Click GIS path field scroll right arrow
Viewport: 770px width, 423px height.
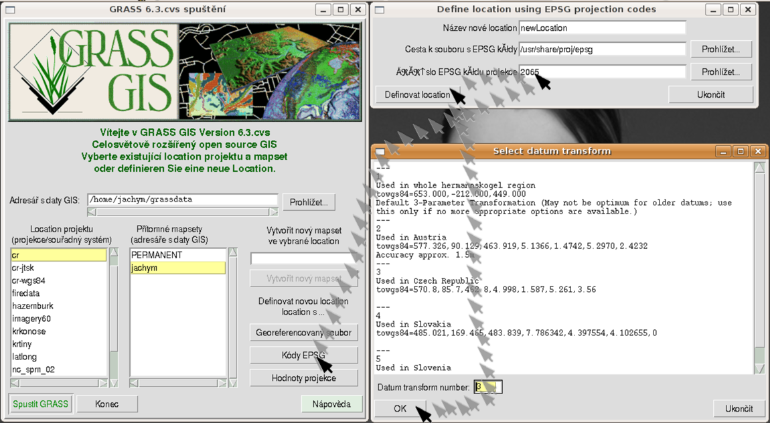[274, 212]
